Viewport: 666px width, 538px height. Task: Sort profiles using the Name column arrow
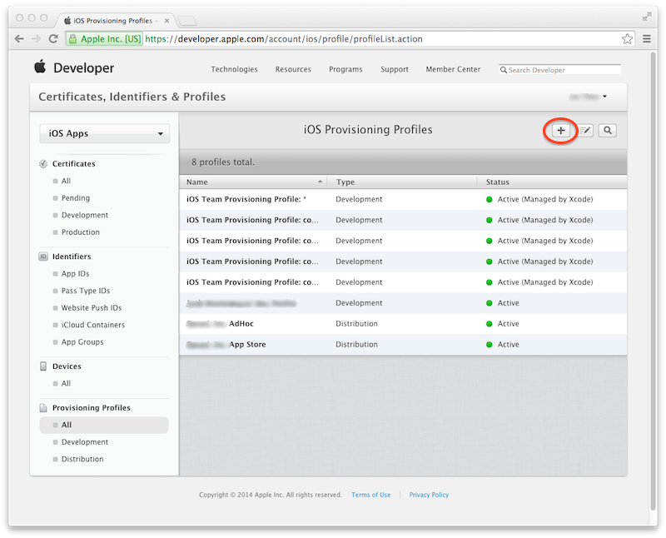[x=319, y=182]
